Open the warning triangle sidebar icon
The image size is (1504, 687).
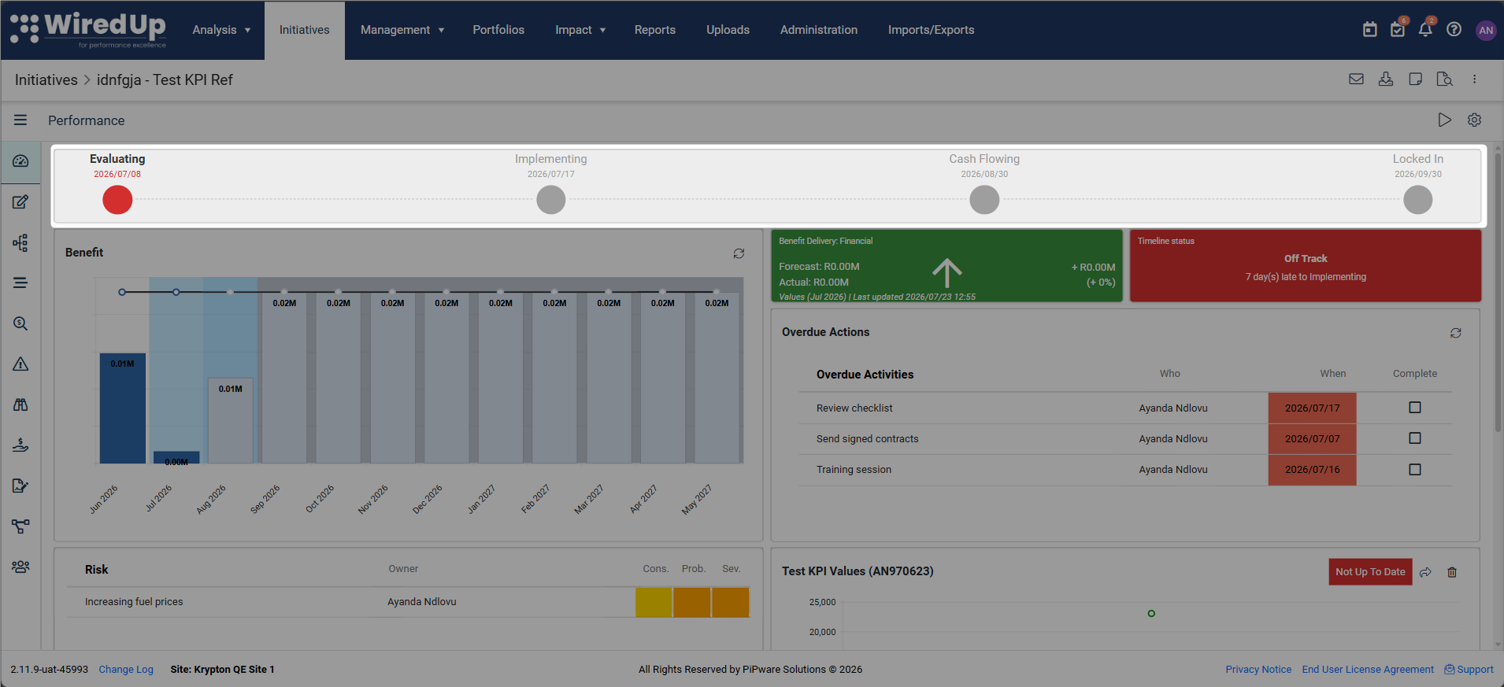point(20,364)
